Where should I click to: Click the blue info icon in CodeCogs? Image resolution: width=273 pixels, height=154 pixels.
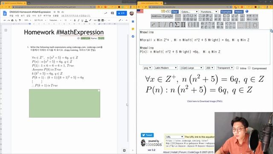pos(247,12)
